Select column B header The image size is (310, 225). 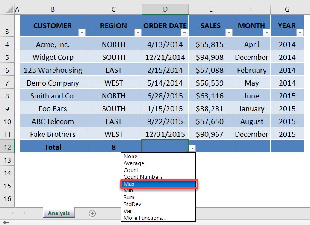pos(53,9)
